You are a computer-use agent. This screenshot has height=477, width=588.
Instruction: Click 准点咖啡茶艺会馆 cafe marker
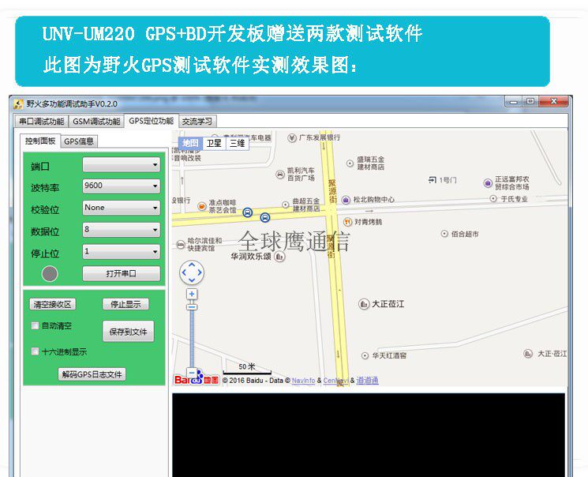pyautogui.click(x=202, y=206)
